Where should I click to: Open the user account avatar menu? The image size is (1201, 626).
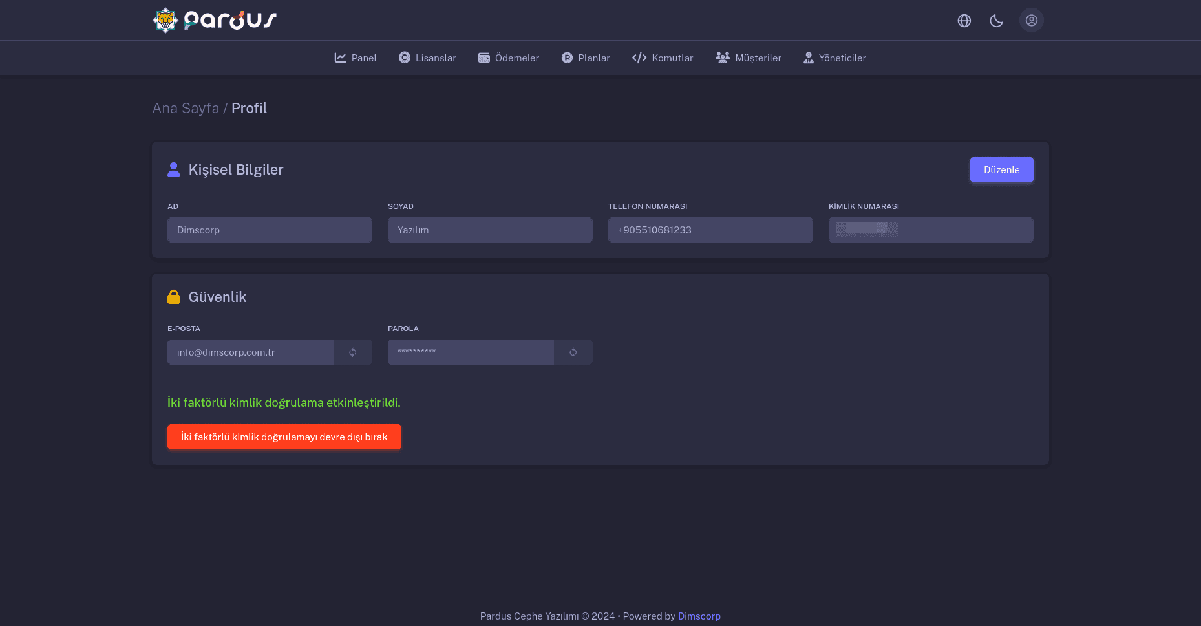[1031, 20]
